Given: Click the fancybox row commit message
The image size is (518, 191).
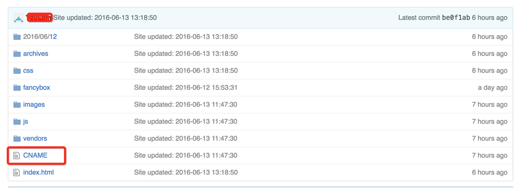Looking at the screenshot, I should pyautogui.click(x=186, y=88).
